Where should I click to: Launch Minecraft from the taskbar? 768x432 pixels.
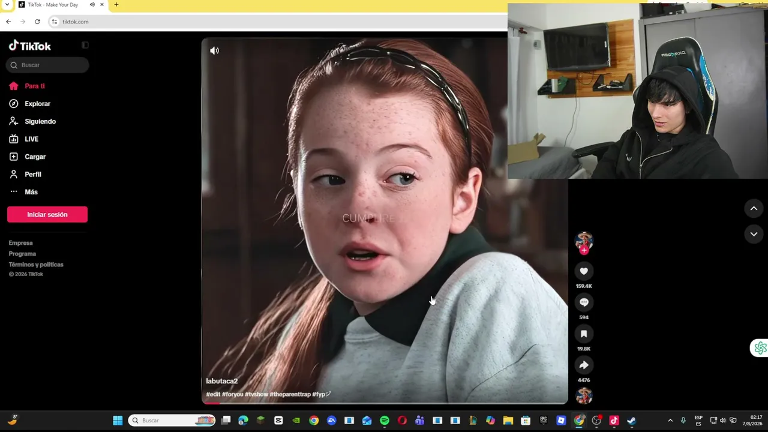pos(260,421)
